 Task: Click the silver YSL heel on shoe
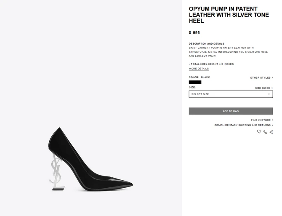click(57, 173)
